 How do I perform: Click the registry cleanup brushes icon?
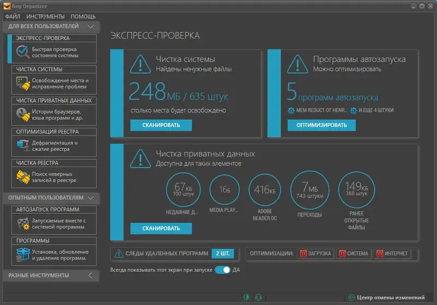click(23, 177)
